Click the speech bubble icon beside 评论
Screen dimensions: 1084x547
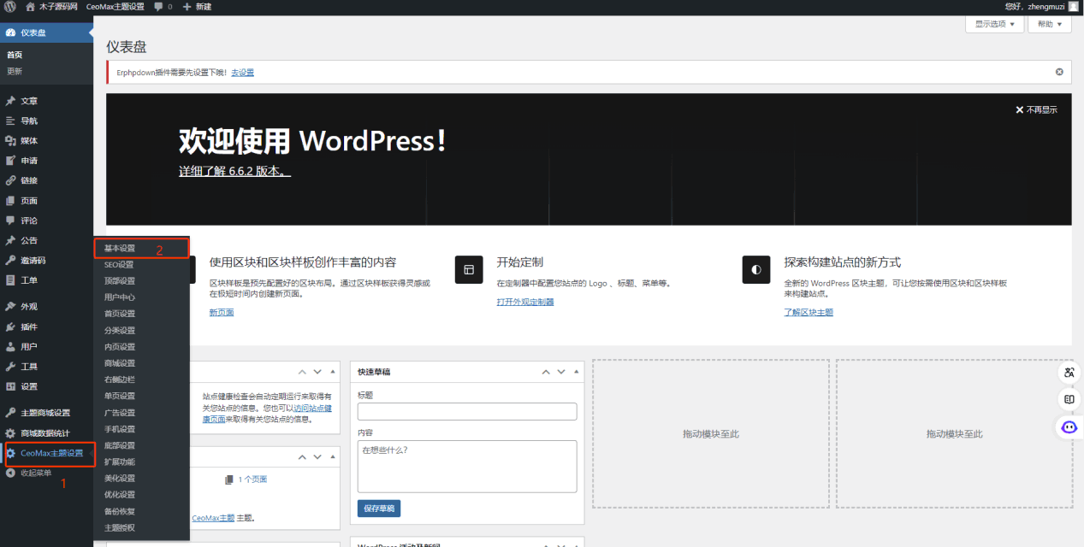(10, 221)
